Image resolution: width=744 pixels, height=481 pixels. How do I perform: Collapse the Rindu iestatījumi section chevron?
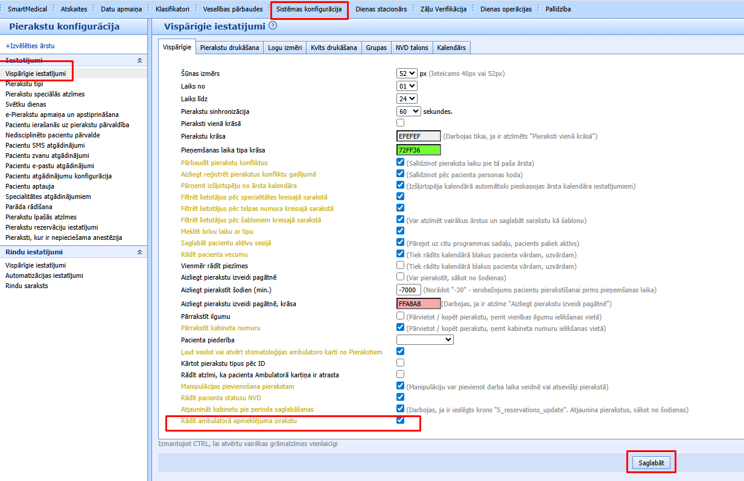tap(140, 252)
